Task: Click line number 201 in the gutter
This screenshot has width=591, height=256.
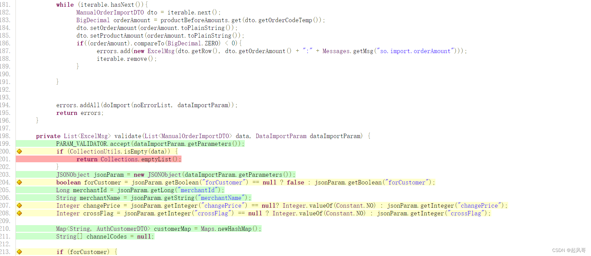Action: click(x=5, y=159)
